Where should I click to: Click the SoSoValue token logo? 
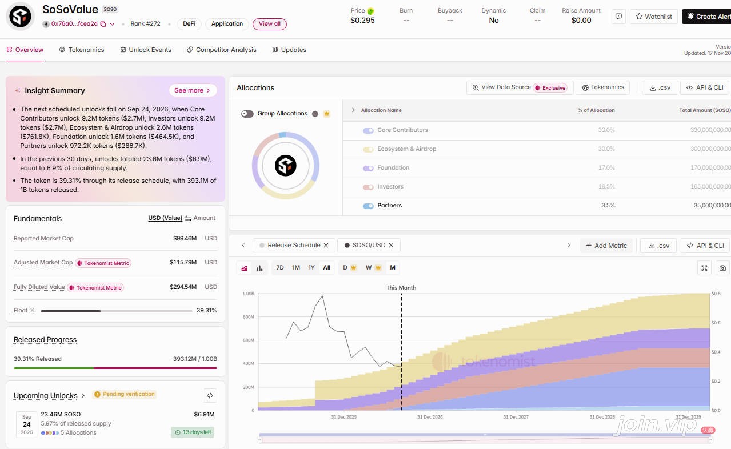tap(20, 16)
